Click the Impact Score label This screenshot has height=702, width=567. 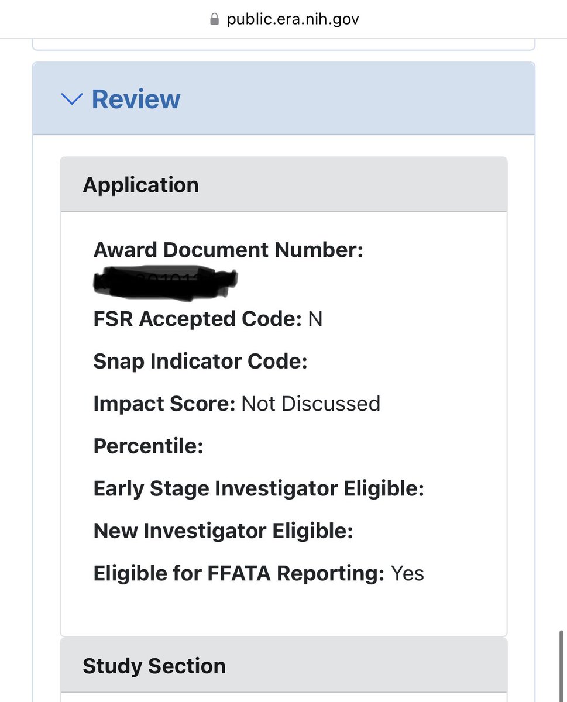(165, 404)
